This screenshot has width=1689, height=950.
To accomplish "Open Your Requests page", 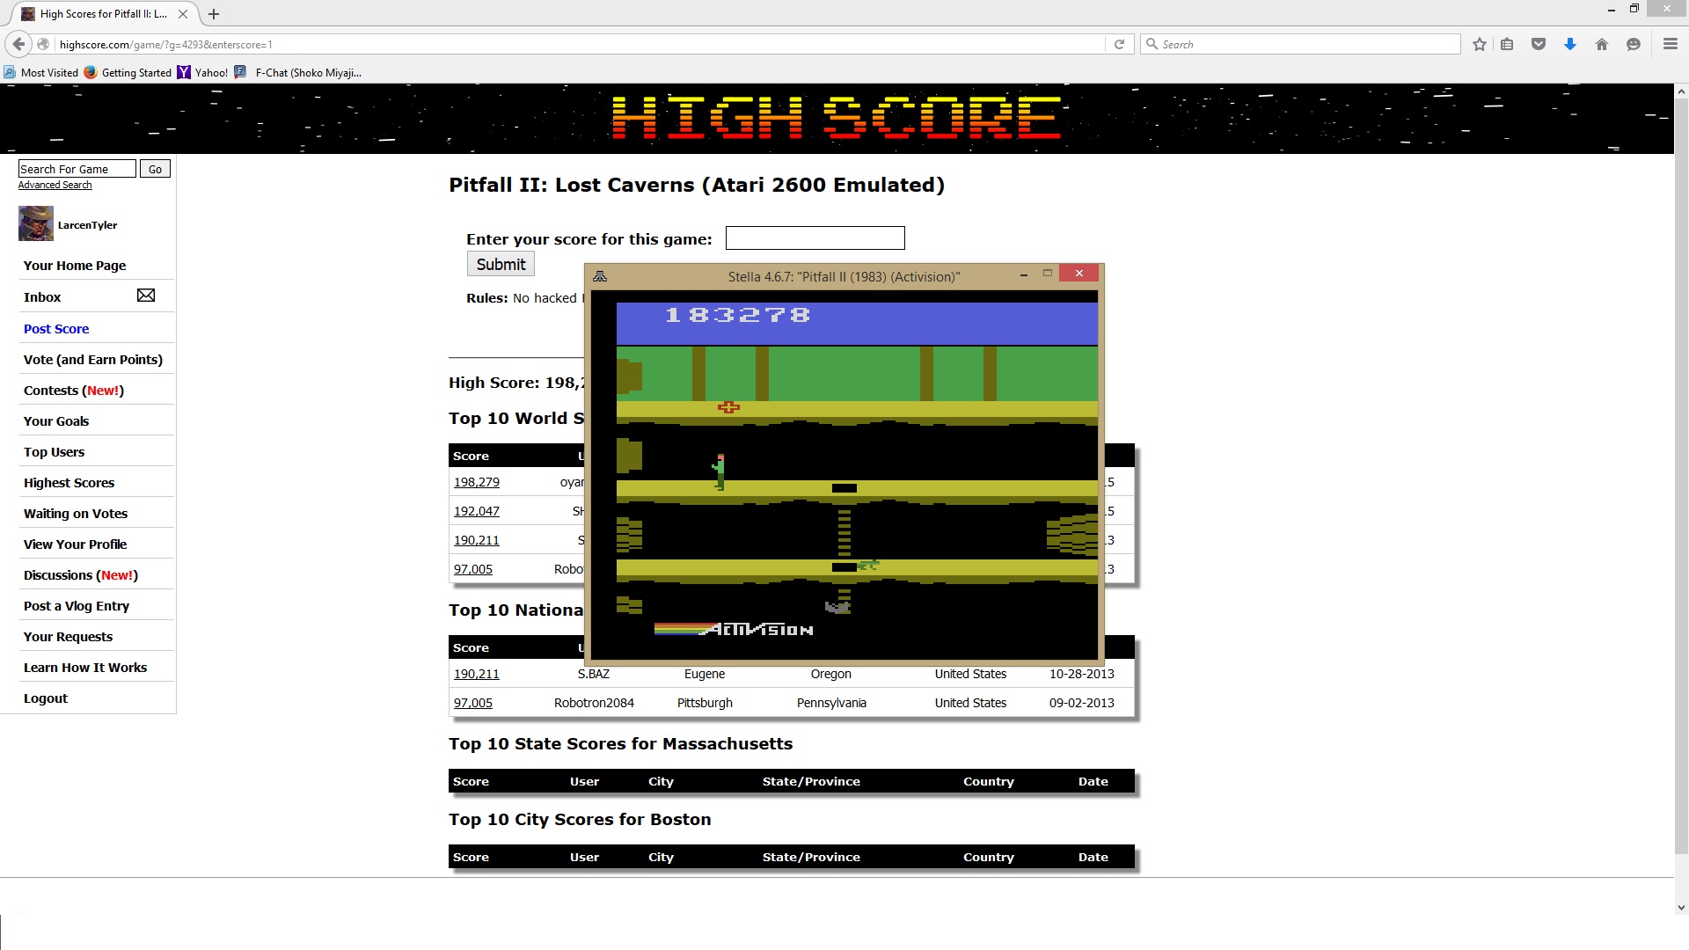I will coord(69,637).
